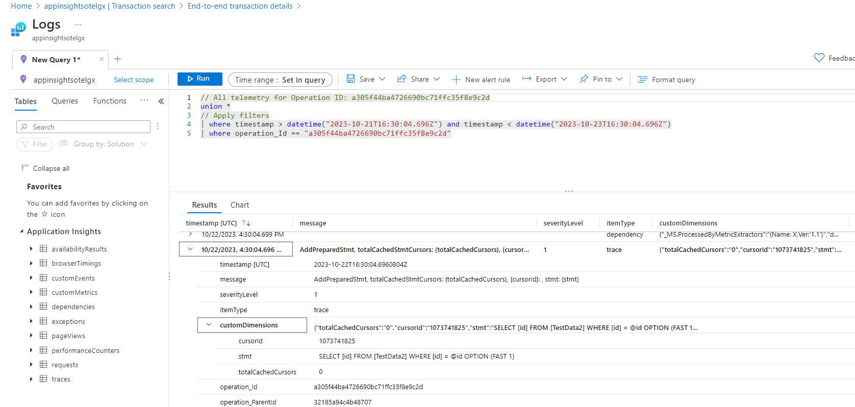The height and width of the screenshot is (407, 855).
Task: Switch to the Tables tab
Action: click(26, 101)
